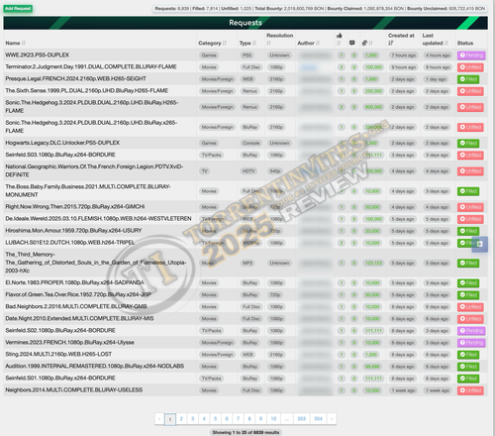Click 100,000 bounty of Terminator.2 row
Screen dimensions: 495x436
coord(373,67)
